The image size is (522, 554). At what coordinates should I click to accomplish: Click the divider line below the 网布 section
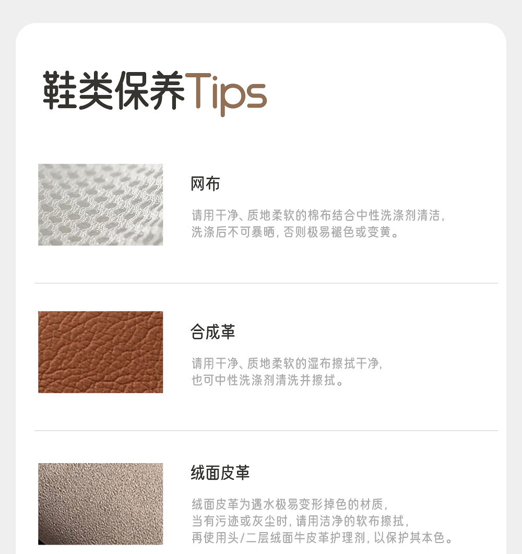tap(266, 283)
